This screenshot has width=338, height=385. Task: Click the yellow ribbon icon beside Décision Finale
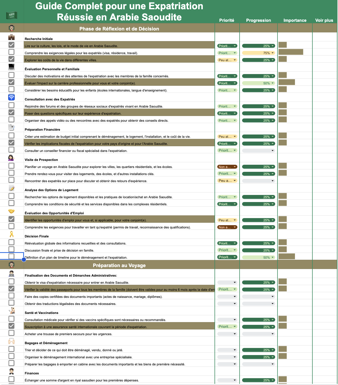click(11, 234)
